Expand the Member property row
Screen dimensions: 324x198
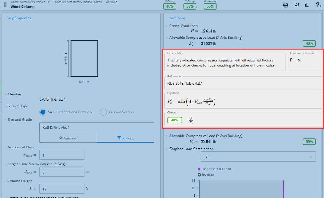14,94
